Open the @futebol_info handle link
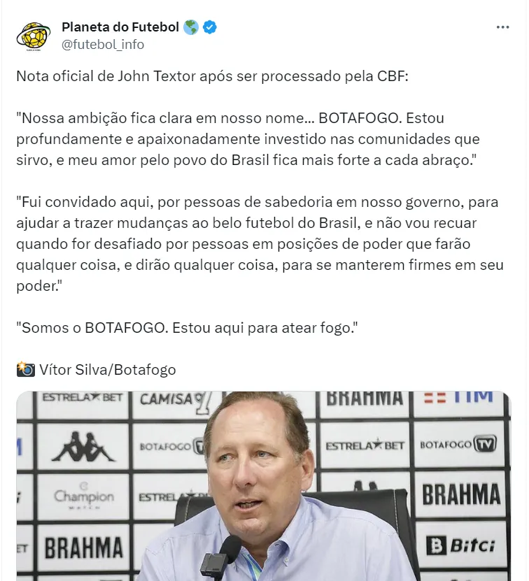Screen dimensions: 529x581 103,45
